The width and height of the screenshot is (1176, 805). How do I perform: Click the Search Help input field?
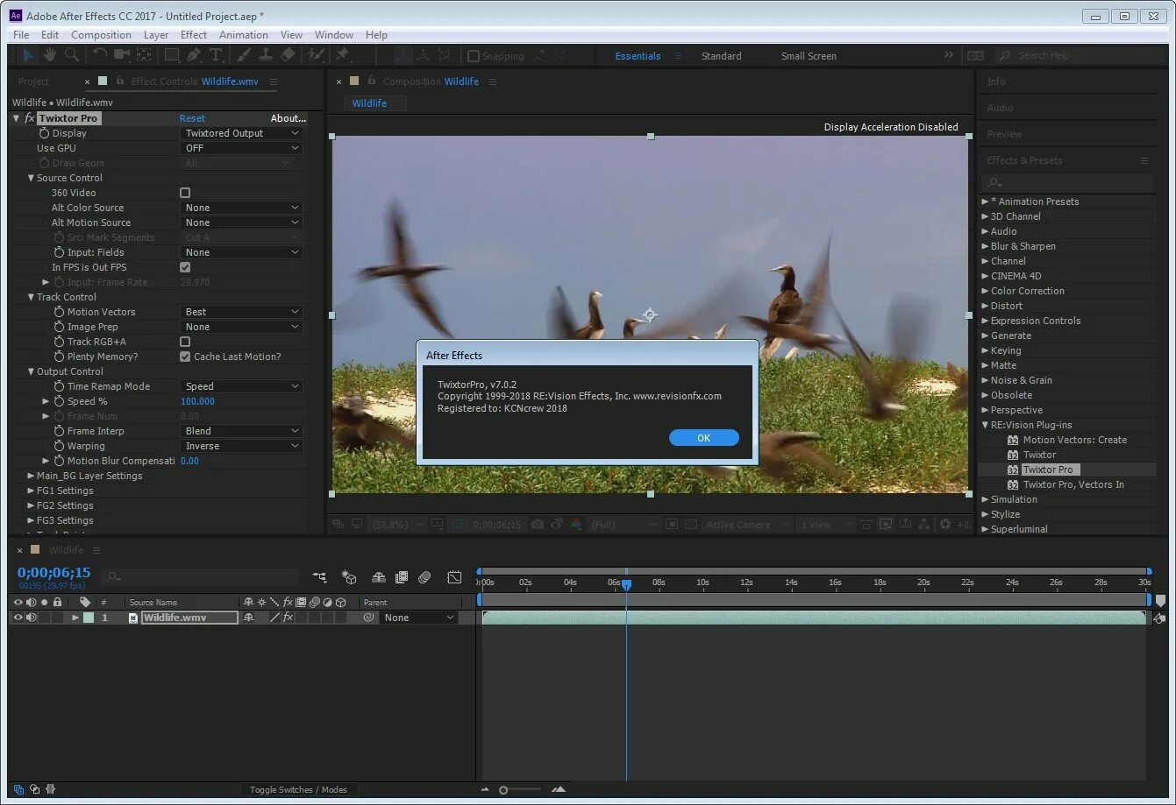[1079, 56]
